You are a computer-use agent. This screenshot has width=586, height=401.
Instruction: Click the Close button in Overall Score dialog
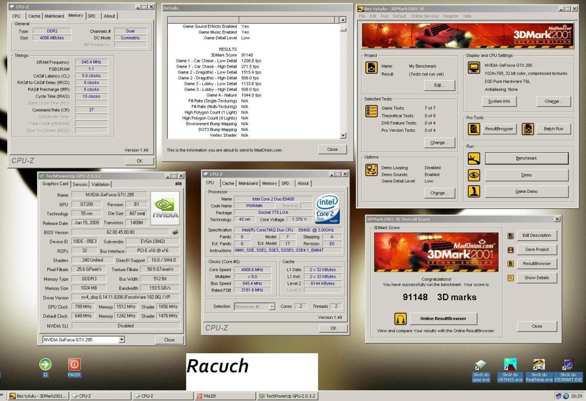[537, 327]
